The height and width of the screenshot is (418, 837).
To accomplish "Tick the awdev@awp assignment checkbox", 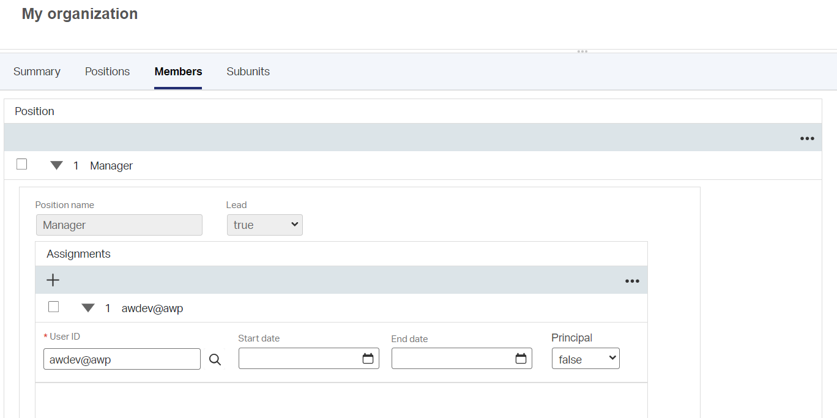I will pos(54,307).
